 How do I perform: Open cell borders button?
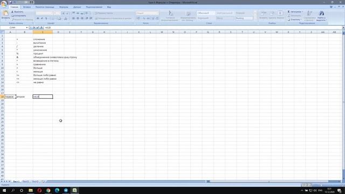point(53,18)
